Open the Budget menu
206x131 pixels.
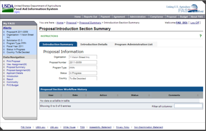184,17
